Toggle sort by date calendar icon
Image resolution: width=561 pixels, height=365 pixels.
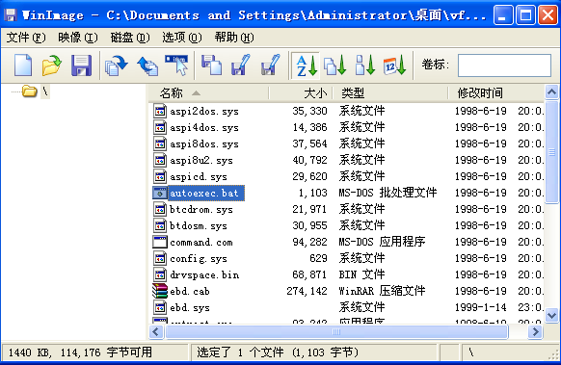(395, 65)
